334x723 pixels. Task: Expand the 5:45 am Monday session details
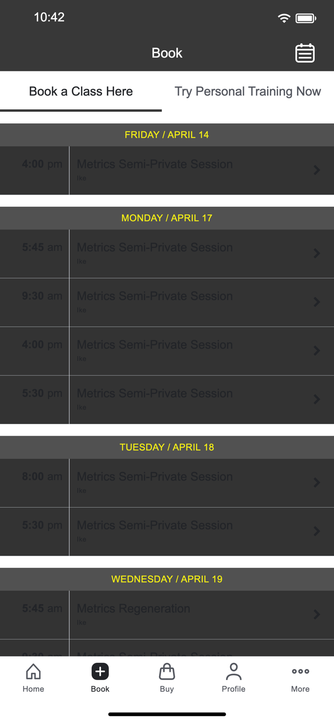pyautogui.click(x=317, y=254)
